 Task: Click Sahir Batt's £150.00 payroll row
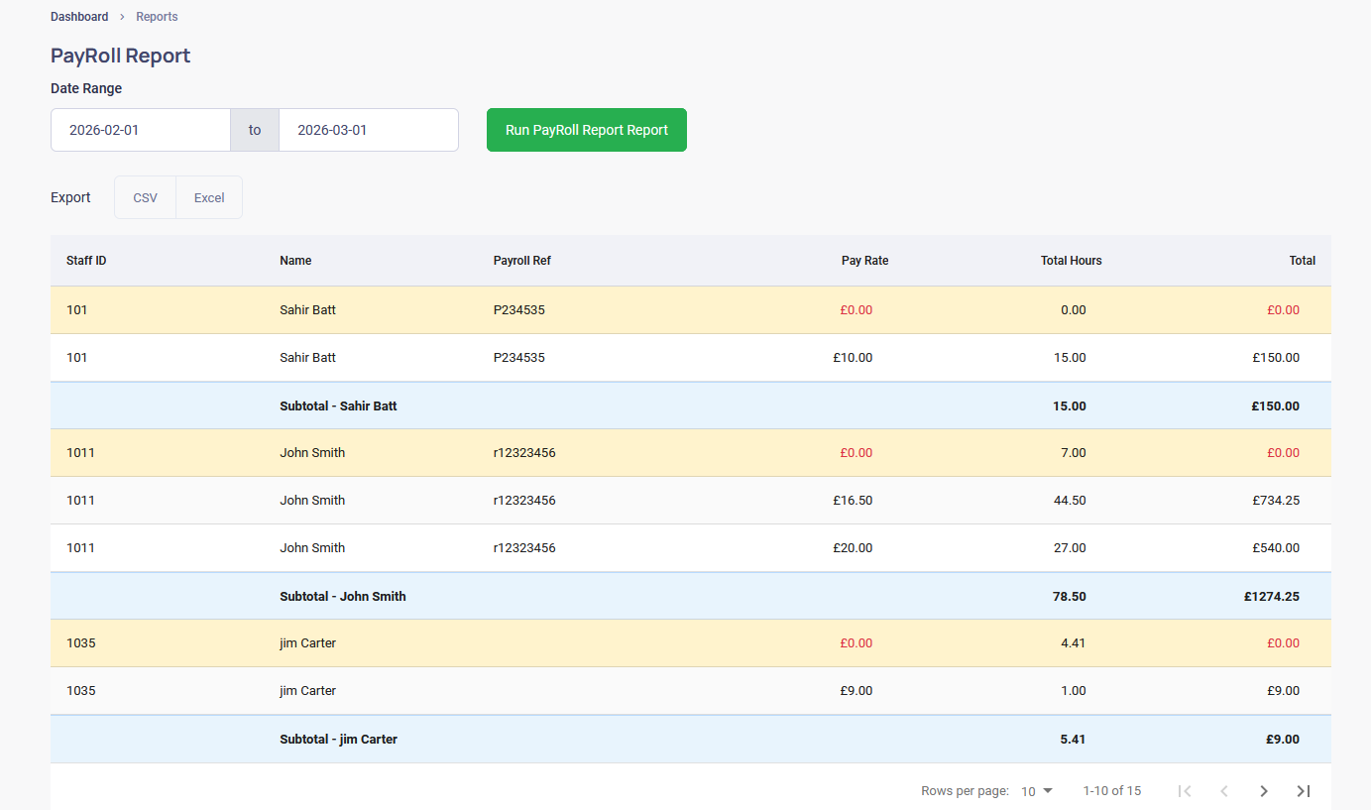(x=690, y=357)
